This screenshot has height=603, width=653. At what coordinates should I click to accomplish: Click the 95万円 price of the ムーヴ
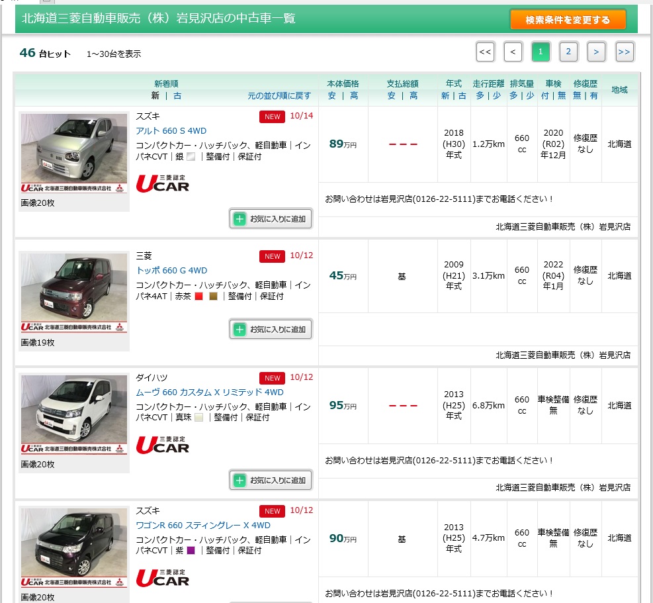tap(343, 406)
